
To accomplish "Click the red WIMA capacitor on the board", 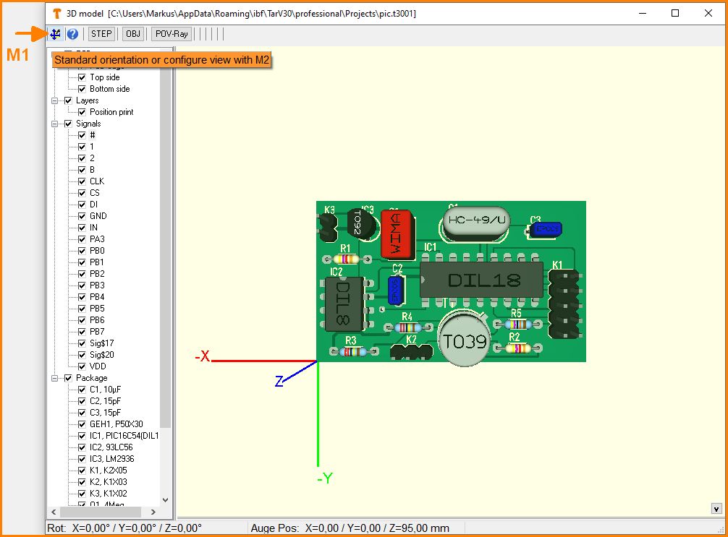I will [395, 234].
